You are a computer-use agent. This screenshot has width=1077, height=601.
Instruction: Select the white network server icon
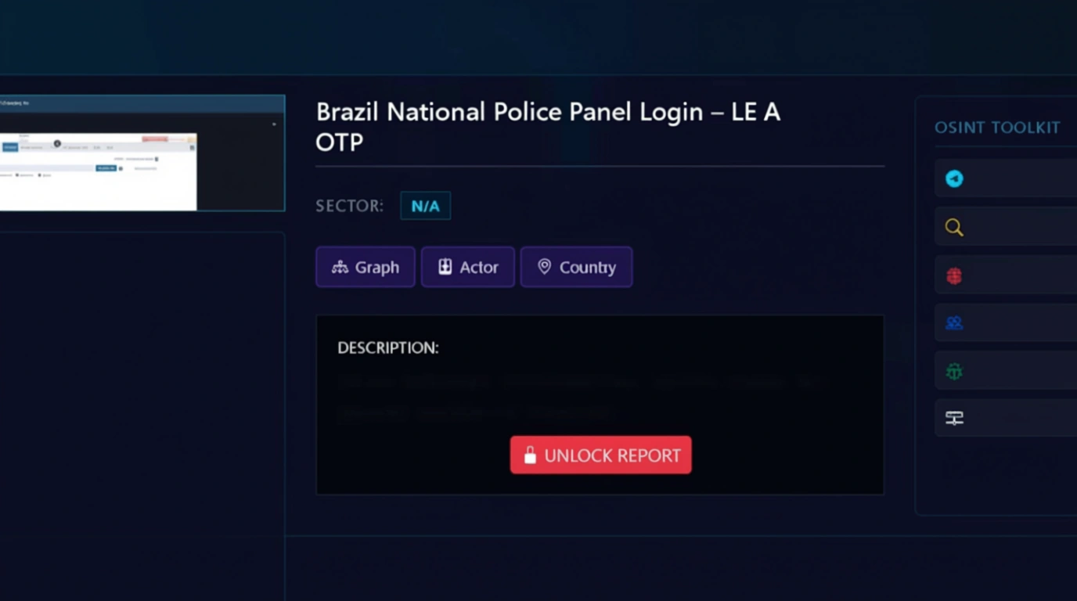click(954, 418)
